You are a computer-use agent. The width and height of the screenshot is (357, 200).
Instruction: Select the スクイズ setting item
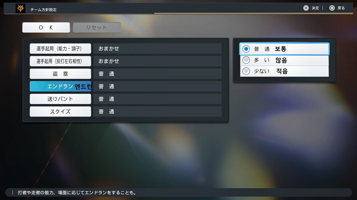click(x=60, y=111)
